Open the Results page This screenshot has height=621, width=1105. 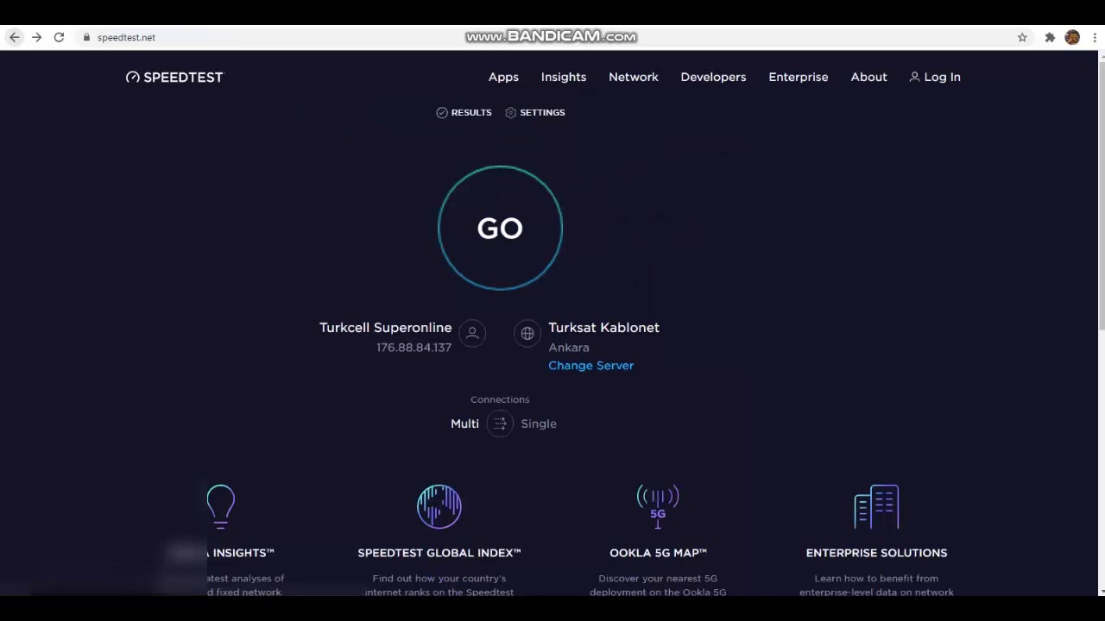pyautogui.click(x=464, y=112)
